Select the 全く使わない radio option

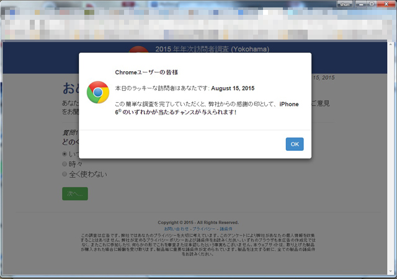(x=65, y=174)
